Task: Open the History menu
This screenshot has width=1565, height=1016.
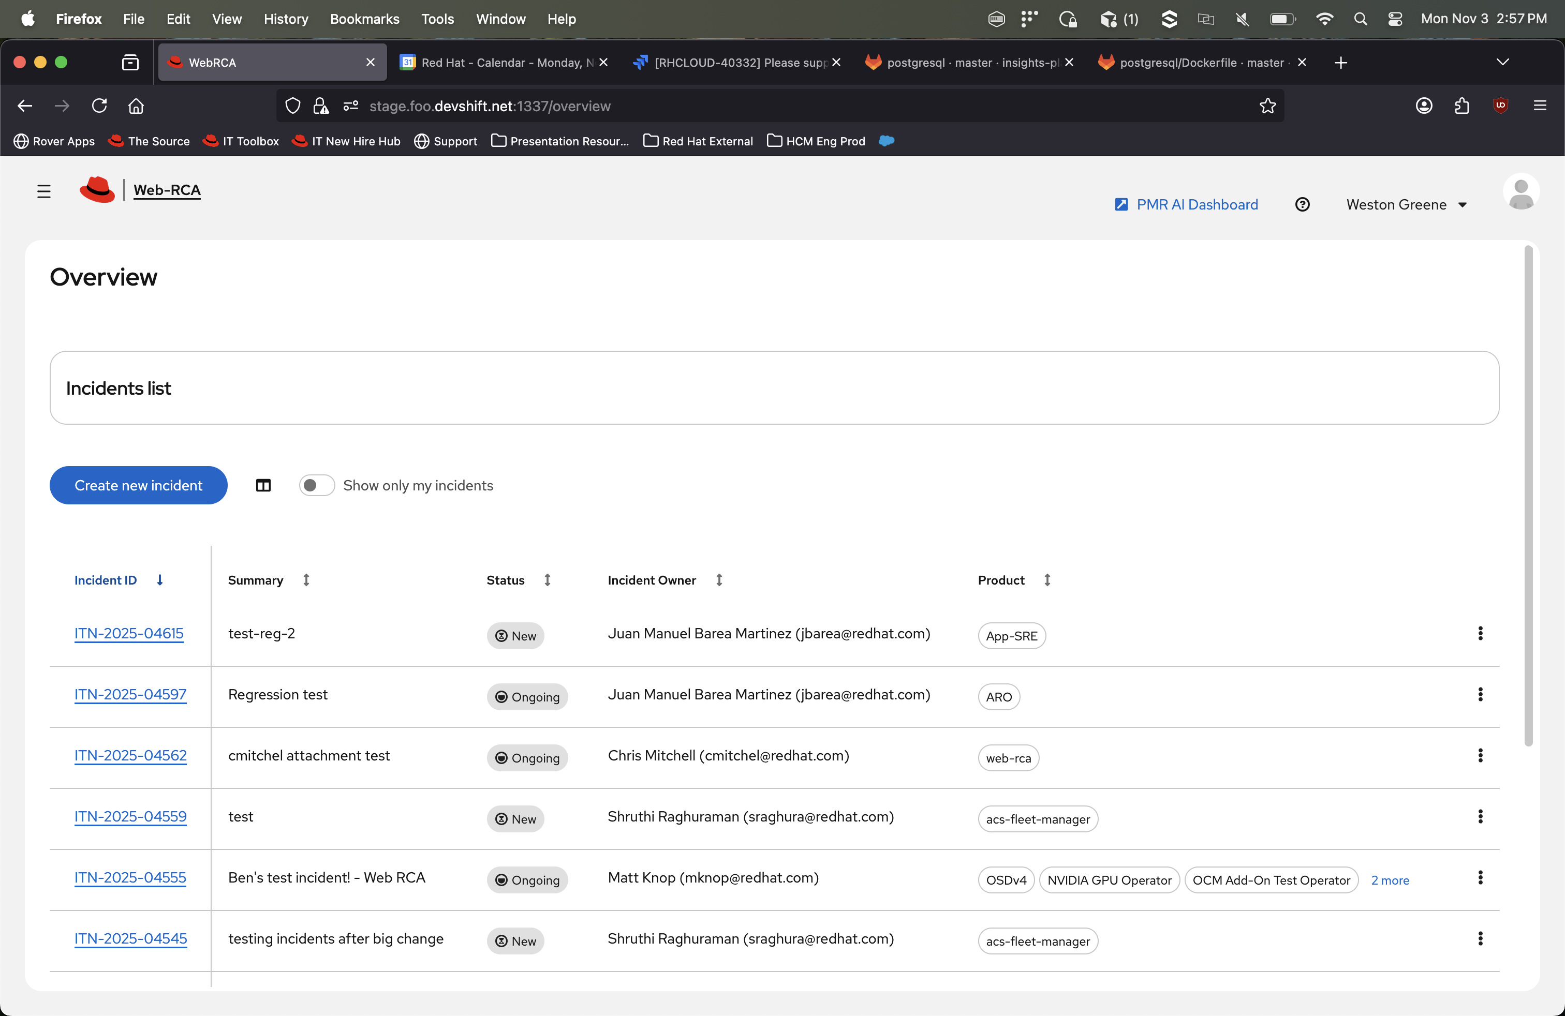Action: (x=285, y=19)
